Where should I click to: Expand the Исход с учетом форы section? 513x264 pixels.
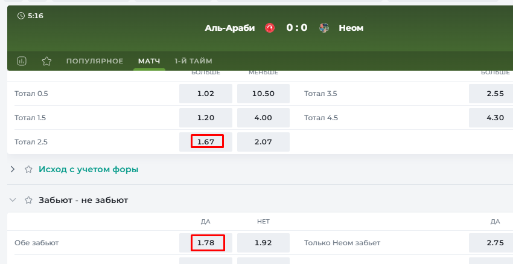point(13,169)
